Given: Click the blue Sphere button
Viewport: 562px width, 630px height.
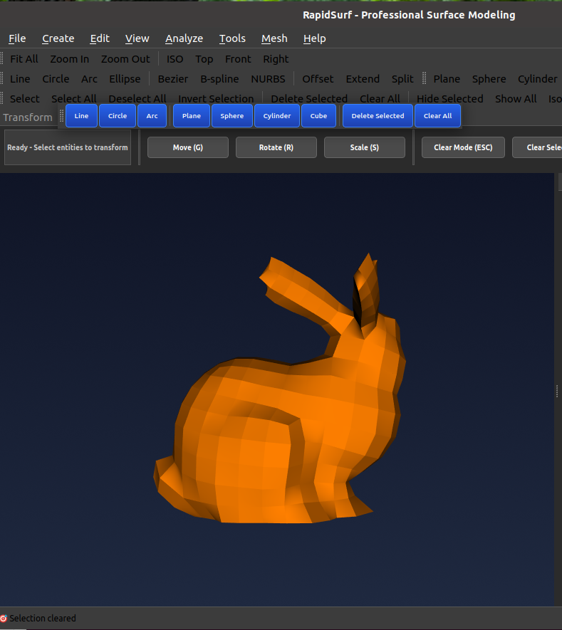Looking at the screenshot, I should point(232,116).
